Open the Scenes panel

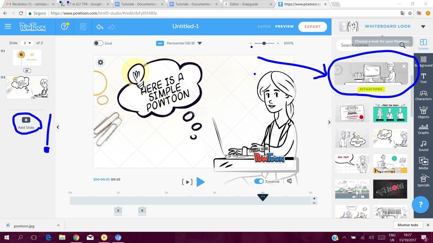tap(423, 45)
